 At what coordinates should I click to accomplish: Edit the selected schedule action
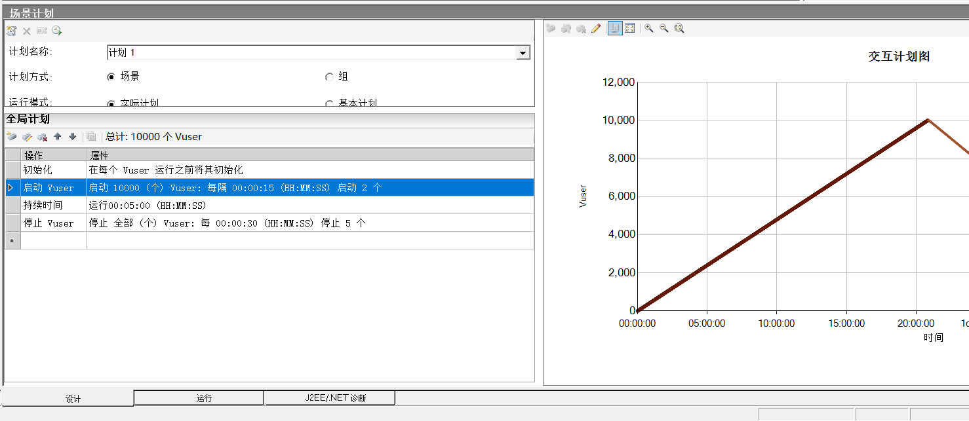(x=27, y=136)
